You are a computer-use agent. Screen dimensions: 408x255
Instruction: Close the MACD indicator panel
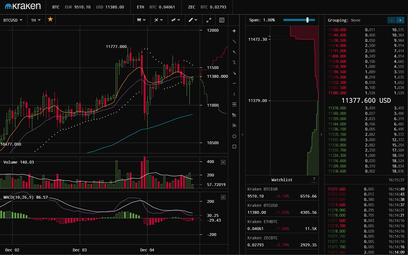coord(223,197)
